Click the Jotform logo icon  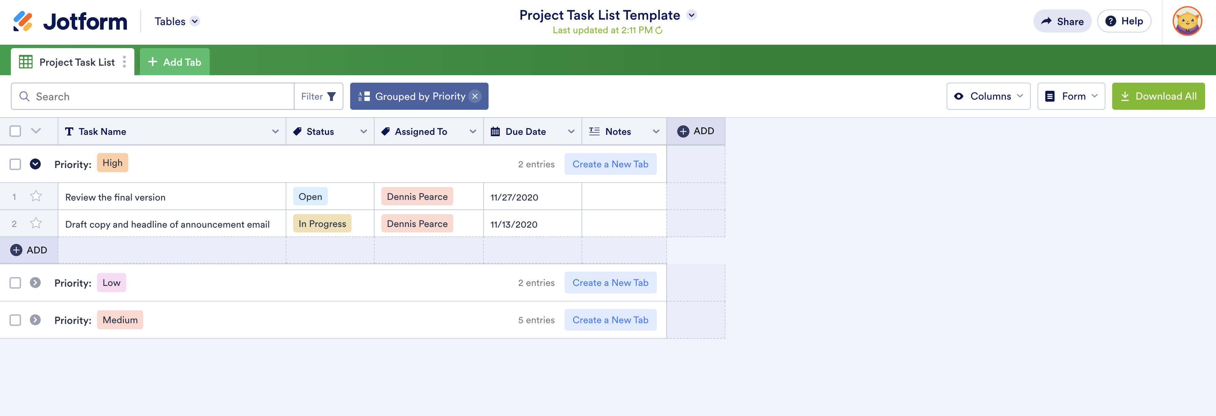[x=23, y=21]
